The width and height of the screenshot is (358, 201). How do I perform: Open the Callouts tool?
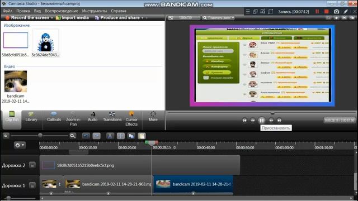pyautogui.click(x=54, y=117)
